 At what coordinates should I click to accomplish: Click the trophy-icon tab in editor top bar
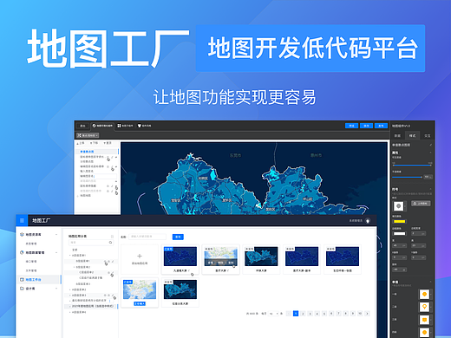pyautogui.click(x=144, y=126)
